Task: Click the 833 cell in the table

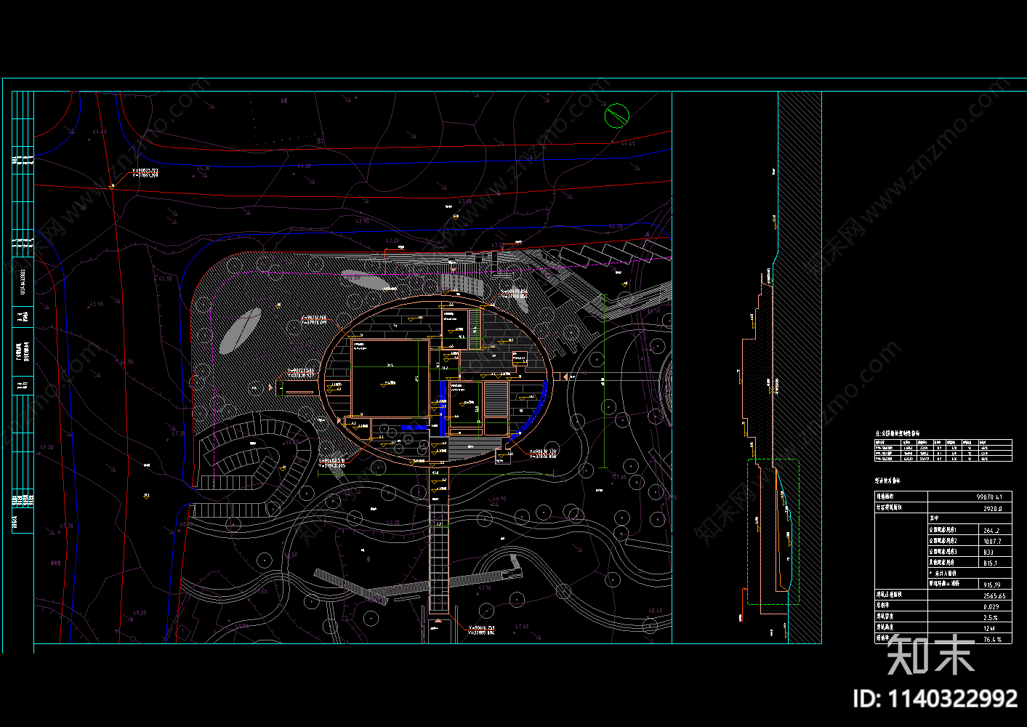Action: point(988,553)
